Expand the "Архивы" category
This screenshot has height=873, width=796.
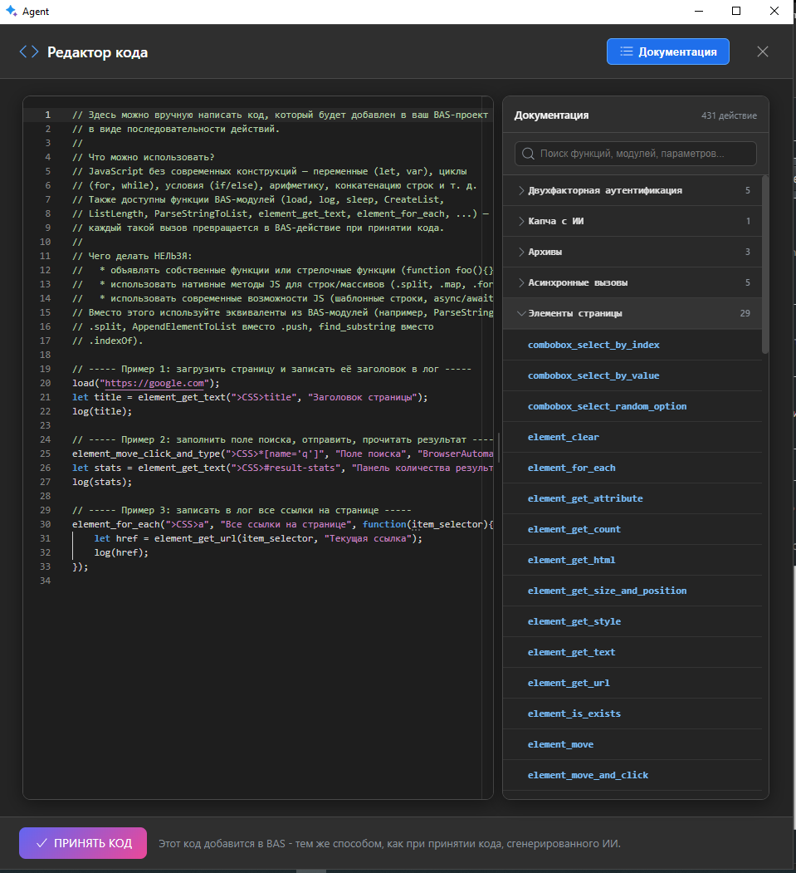pos(632,252)
